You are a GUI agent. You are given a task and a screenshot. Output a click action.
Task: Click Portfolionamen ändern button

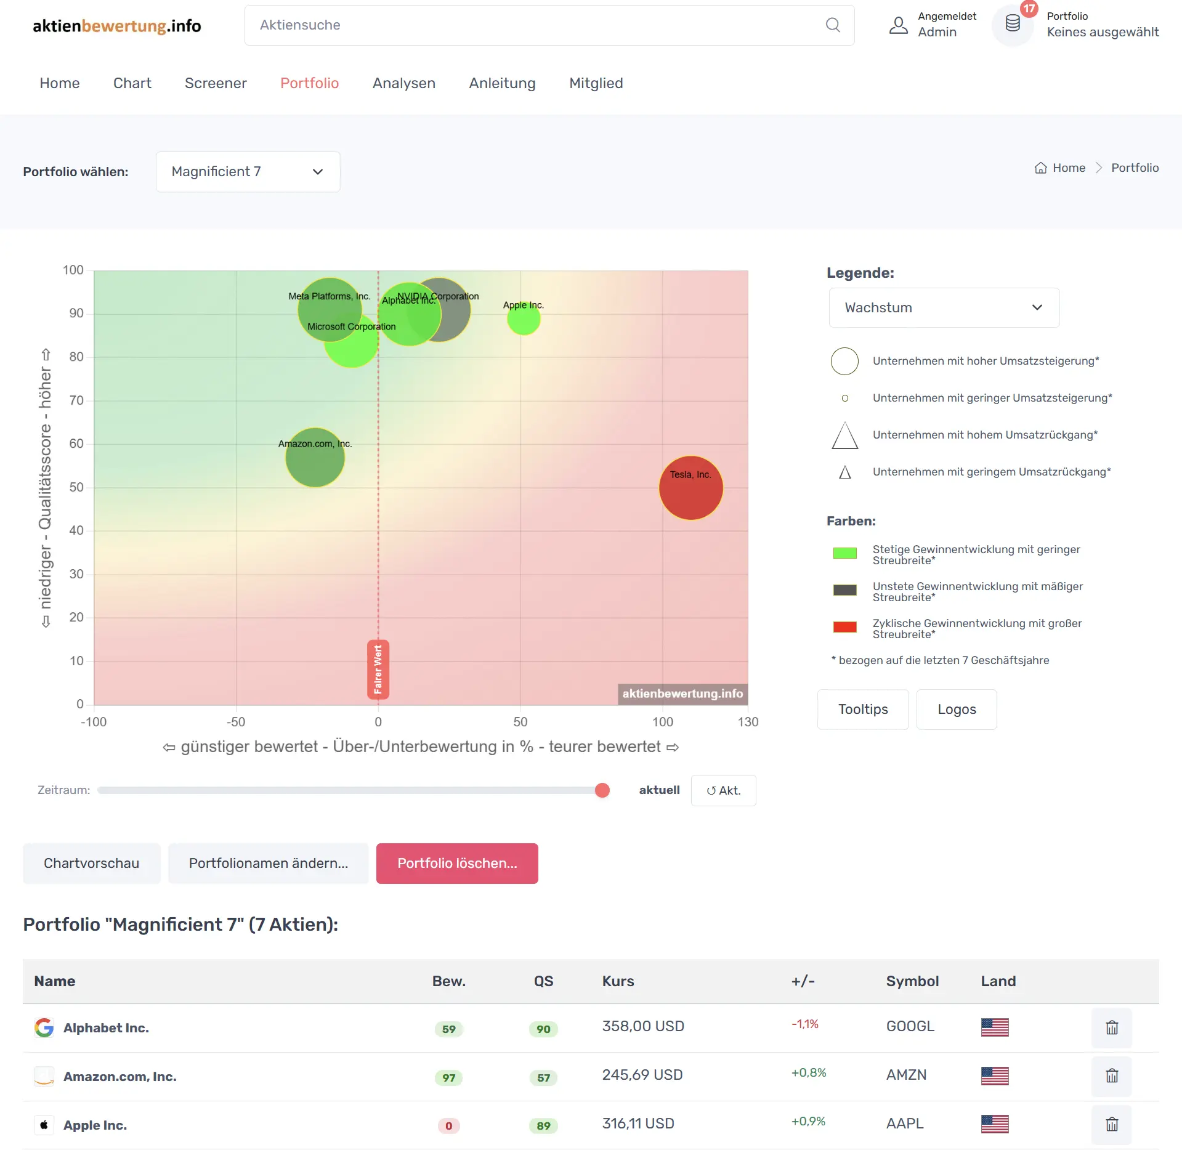point(269,864)
